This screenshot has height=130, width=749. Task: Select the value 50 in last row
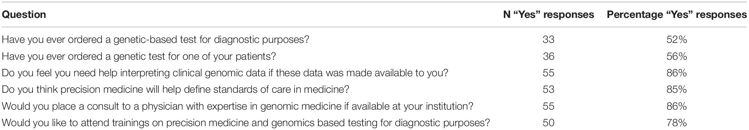point(548,123)
